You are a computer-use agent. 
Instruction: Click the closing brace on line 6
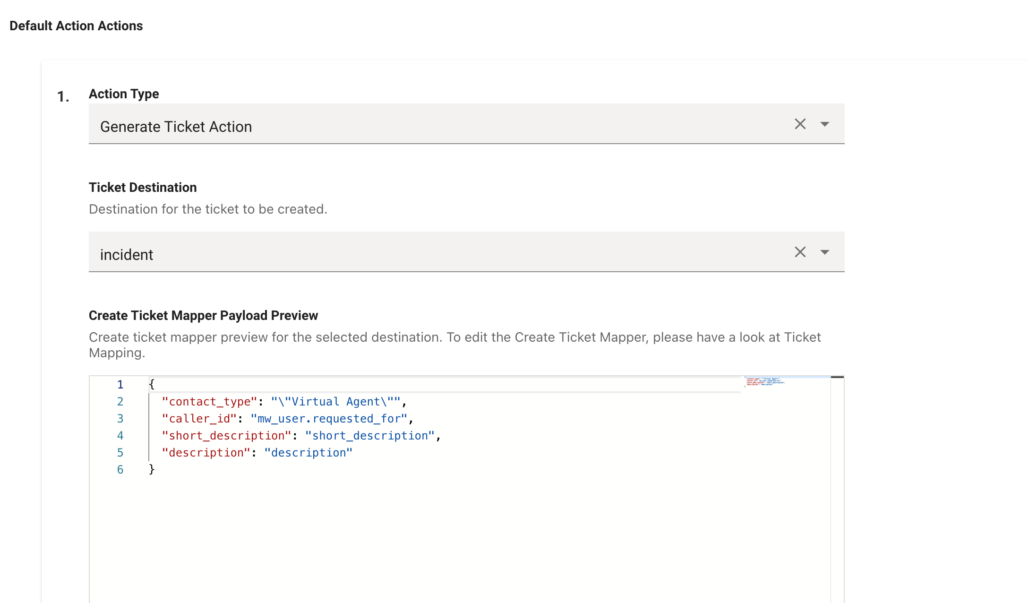[152, 470]
